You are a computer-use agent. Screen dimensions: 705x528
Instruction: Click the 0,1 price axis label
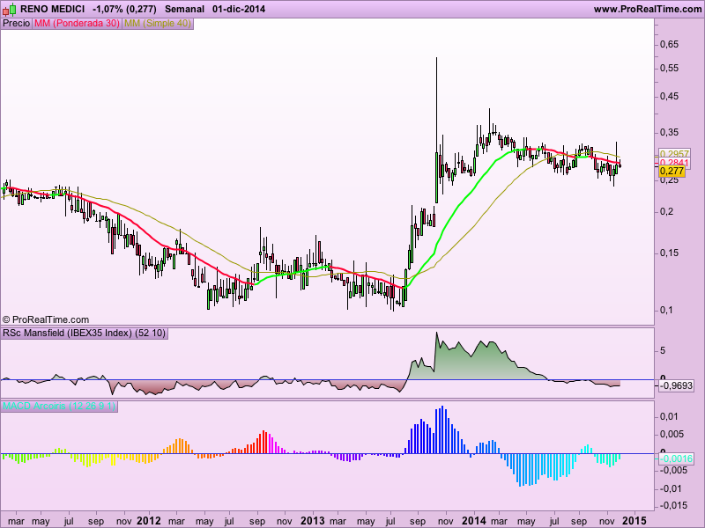[x=667, y=311]
